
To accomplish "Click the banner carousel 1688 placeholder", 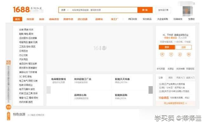I will tap(100, 48).
